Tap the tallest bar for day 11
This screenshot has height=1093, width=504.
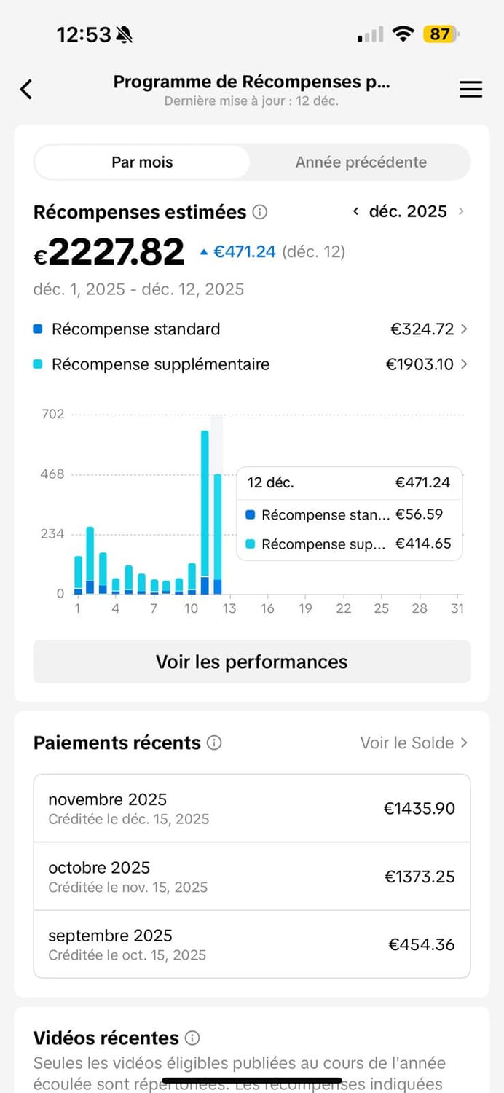[x=205, y=510]
